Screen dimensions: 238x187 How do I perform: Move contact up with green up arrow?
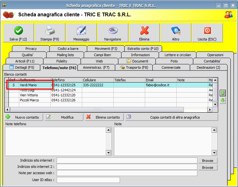coord(223,93)
